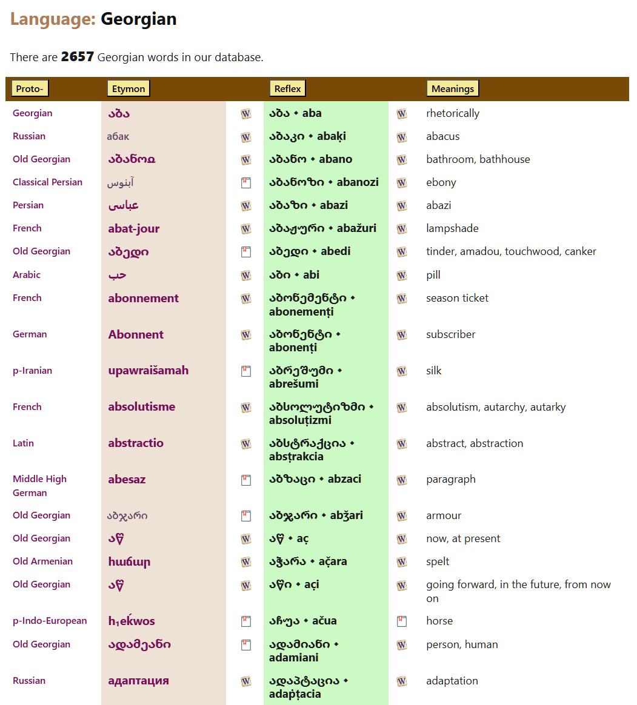This screenshot has width=637, height=705.
Task: Open Wiktionary icon beside meaning abazi
Action: click(x=402, y=205)
